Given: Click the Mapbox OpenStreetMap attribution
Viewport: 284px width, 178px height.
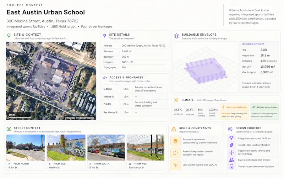Looking at the screenshot, I should point(80,118).
